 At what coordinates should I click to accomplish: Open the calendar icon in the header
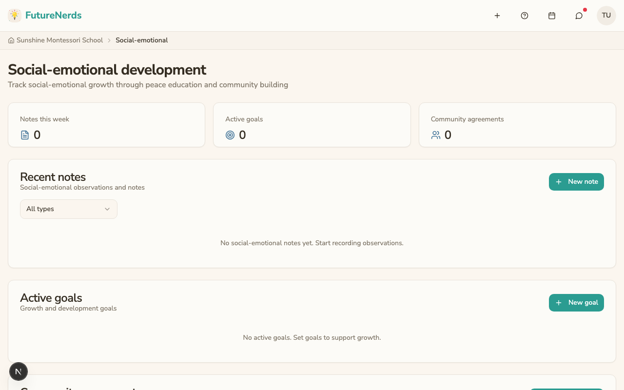point(551,15)
